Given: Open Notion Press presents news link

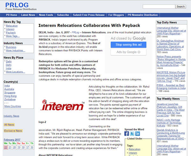Looking at the screenshot, I should tap(171, 61).
